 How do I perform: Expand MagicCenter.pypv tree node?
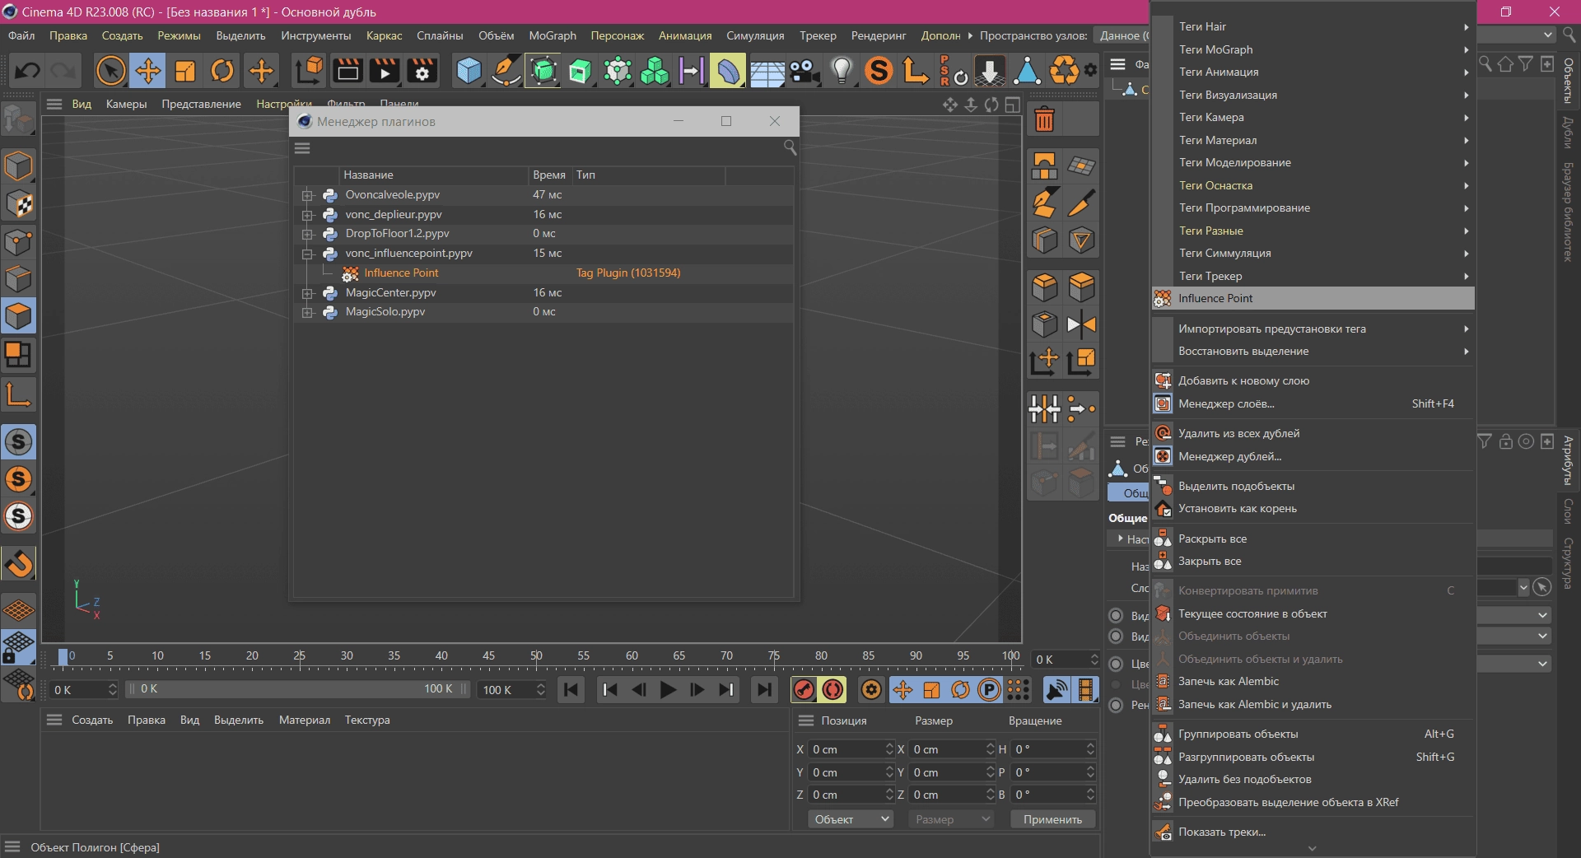(x=307, y=293)
